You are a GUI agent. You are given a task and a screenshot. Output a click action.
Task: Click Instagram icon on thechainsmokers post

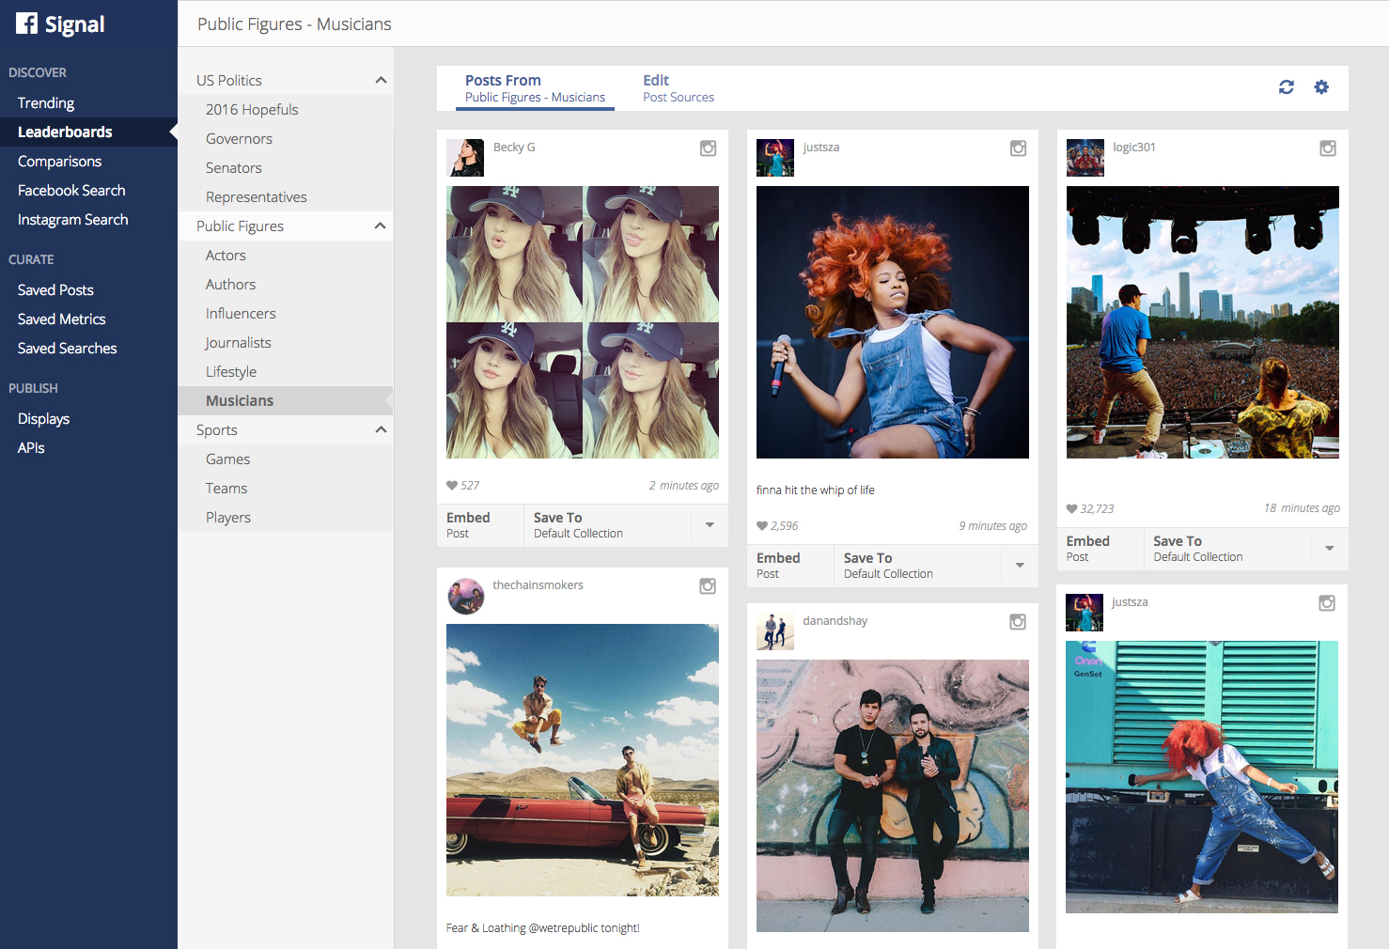708,586
